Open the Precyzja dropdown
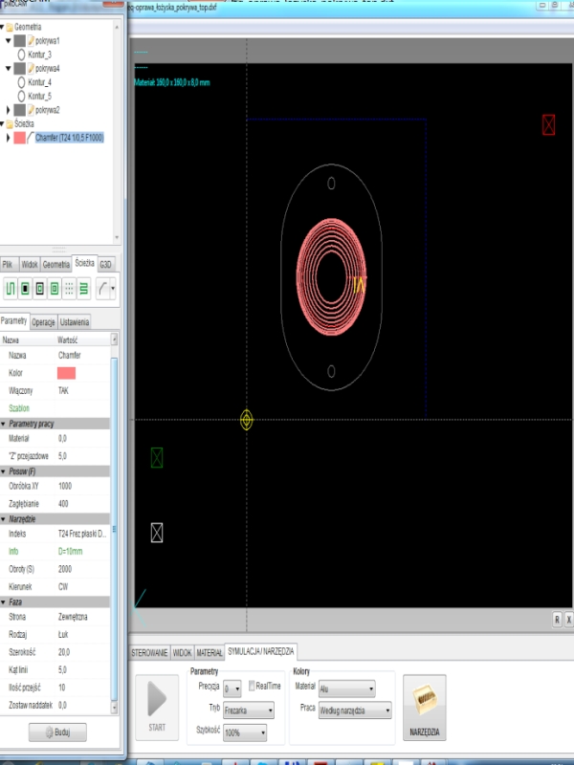574x765 pixels. pyautogui.click(x=232, y=688)
